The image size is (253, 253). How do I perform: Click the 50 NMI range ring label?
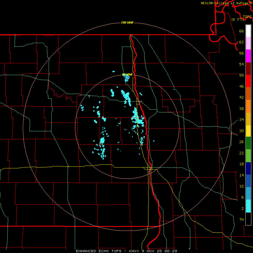pyautogui.click(x=127, y=74)
